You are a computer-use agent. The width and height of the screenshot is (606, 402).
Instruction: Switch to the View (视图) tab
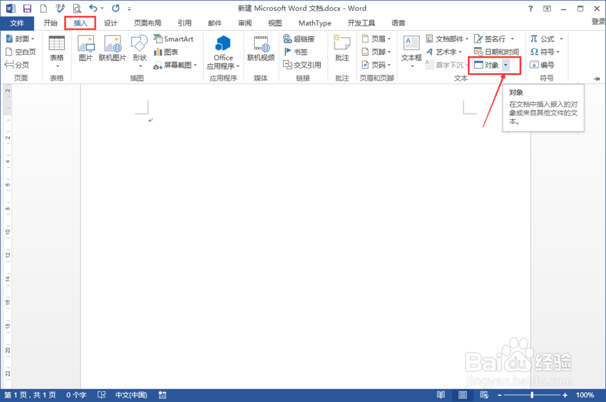[x=275, y=23]
